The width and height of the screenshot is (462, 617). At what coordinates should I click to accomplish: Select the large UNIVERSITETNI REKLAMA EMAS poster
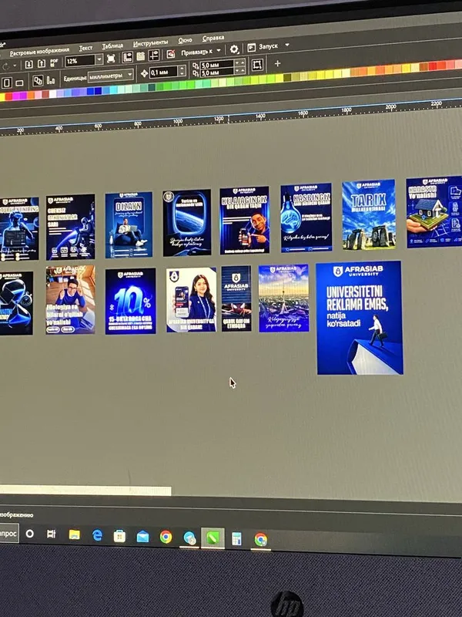coord(360,318)
